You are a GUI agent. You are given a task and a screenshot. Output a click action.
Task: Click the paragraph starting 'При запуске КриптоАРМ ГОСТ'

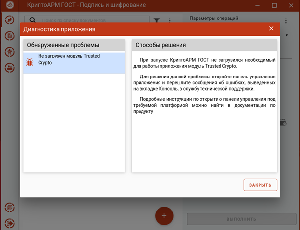(x=204, y=63)
